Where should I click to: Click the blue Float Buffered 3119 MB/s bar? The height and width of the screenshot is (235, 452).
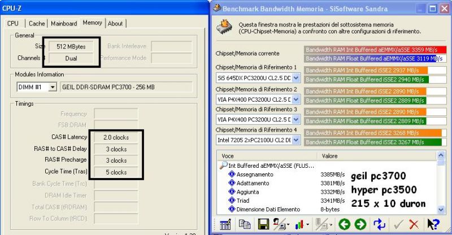click(x=371, y=59)
